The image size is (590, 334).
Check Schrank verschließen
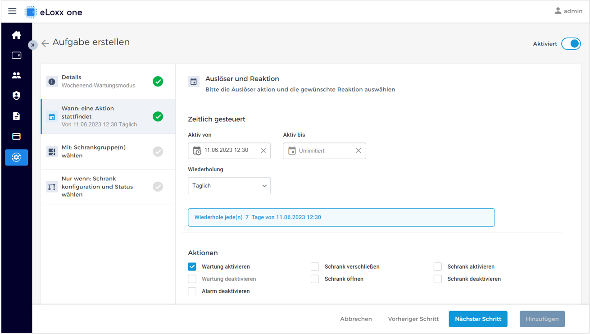point(315,267)
